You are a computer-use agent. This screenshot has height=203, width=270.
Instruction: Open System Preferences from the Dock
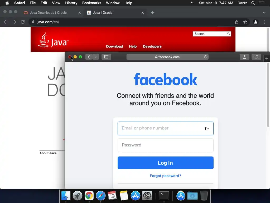click(147, 196)
